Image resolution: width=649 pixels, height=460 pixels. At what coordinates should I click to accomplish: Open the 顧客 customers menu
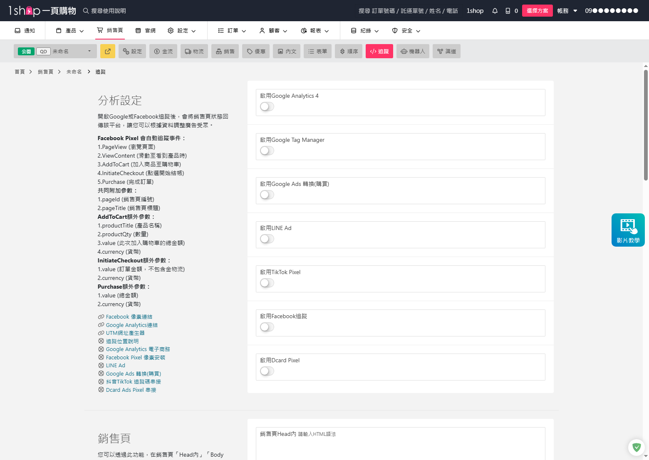[x=273, y=30]
